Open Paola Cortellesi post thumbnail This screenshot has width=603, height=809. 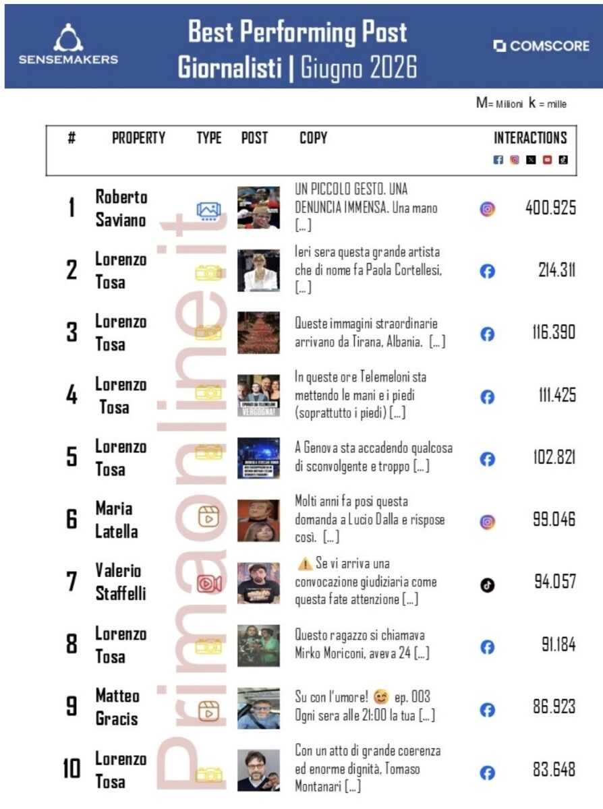(x=258, y=270)
